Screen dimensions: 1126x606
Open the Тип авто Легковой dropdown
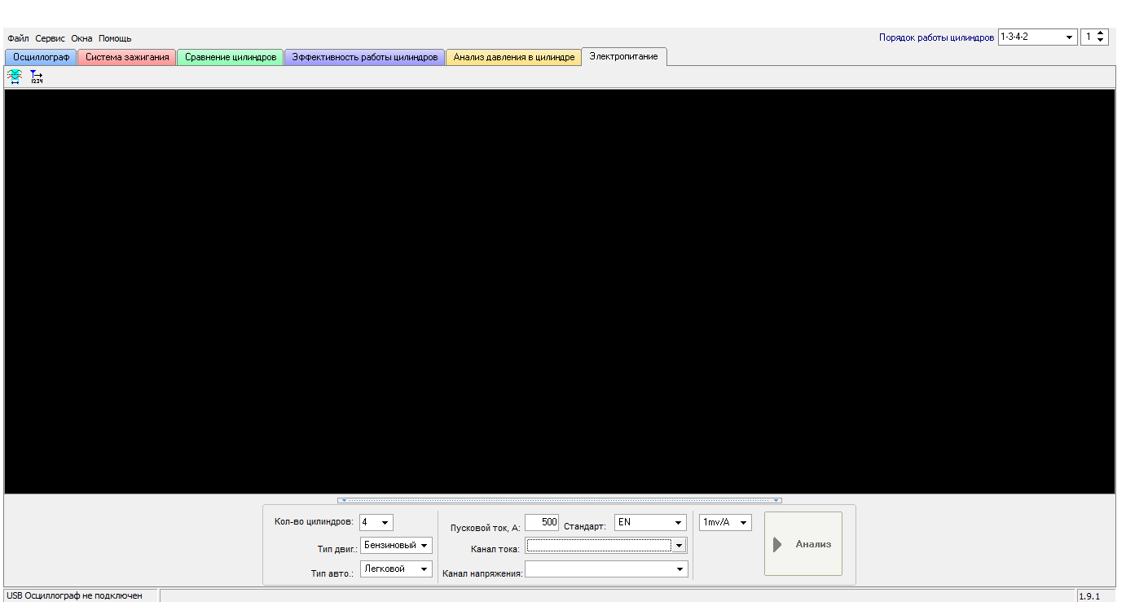click(x=424, y=569)
